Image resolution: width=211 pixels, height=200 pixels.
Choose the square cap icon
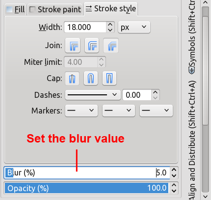109,78
